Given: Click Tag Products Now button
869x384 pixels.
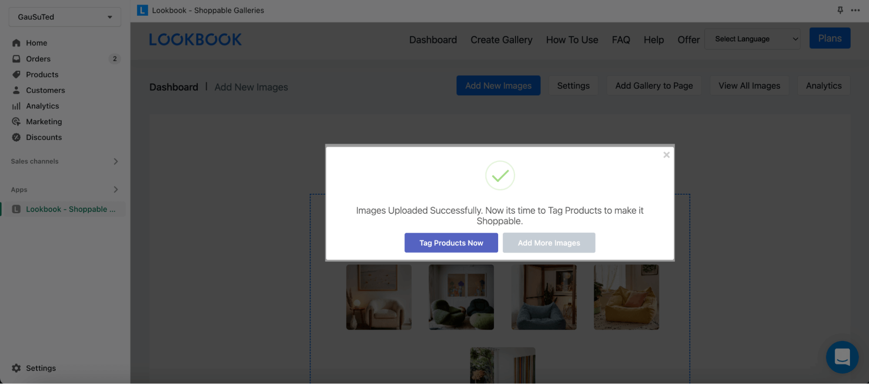Looking at the screenshot, I should (x=451, y=243).
